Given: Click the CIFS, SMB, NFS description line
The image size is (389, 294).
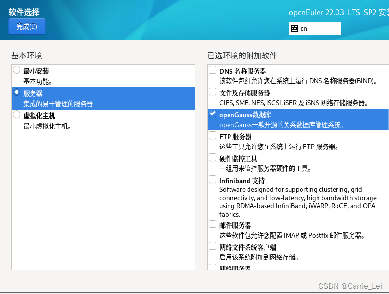Looking at the screenshot, I should pos(294,103).
